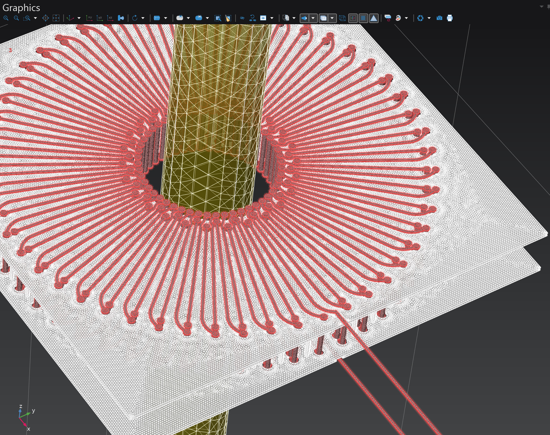Screen dimensions: 550x435
Task: Click the select box tool icon
Action: click(x=218, y=18)
